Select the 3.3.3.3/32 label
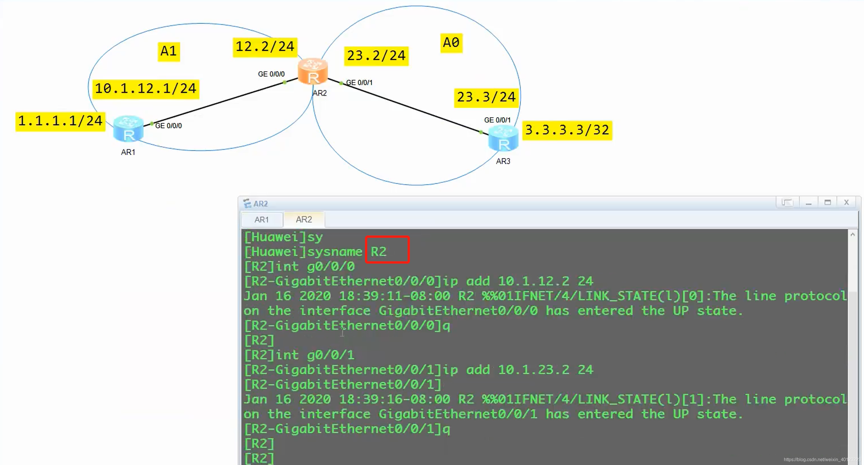 point(567,130)
